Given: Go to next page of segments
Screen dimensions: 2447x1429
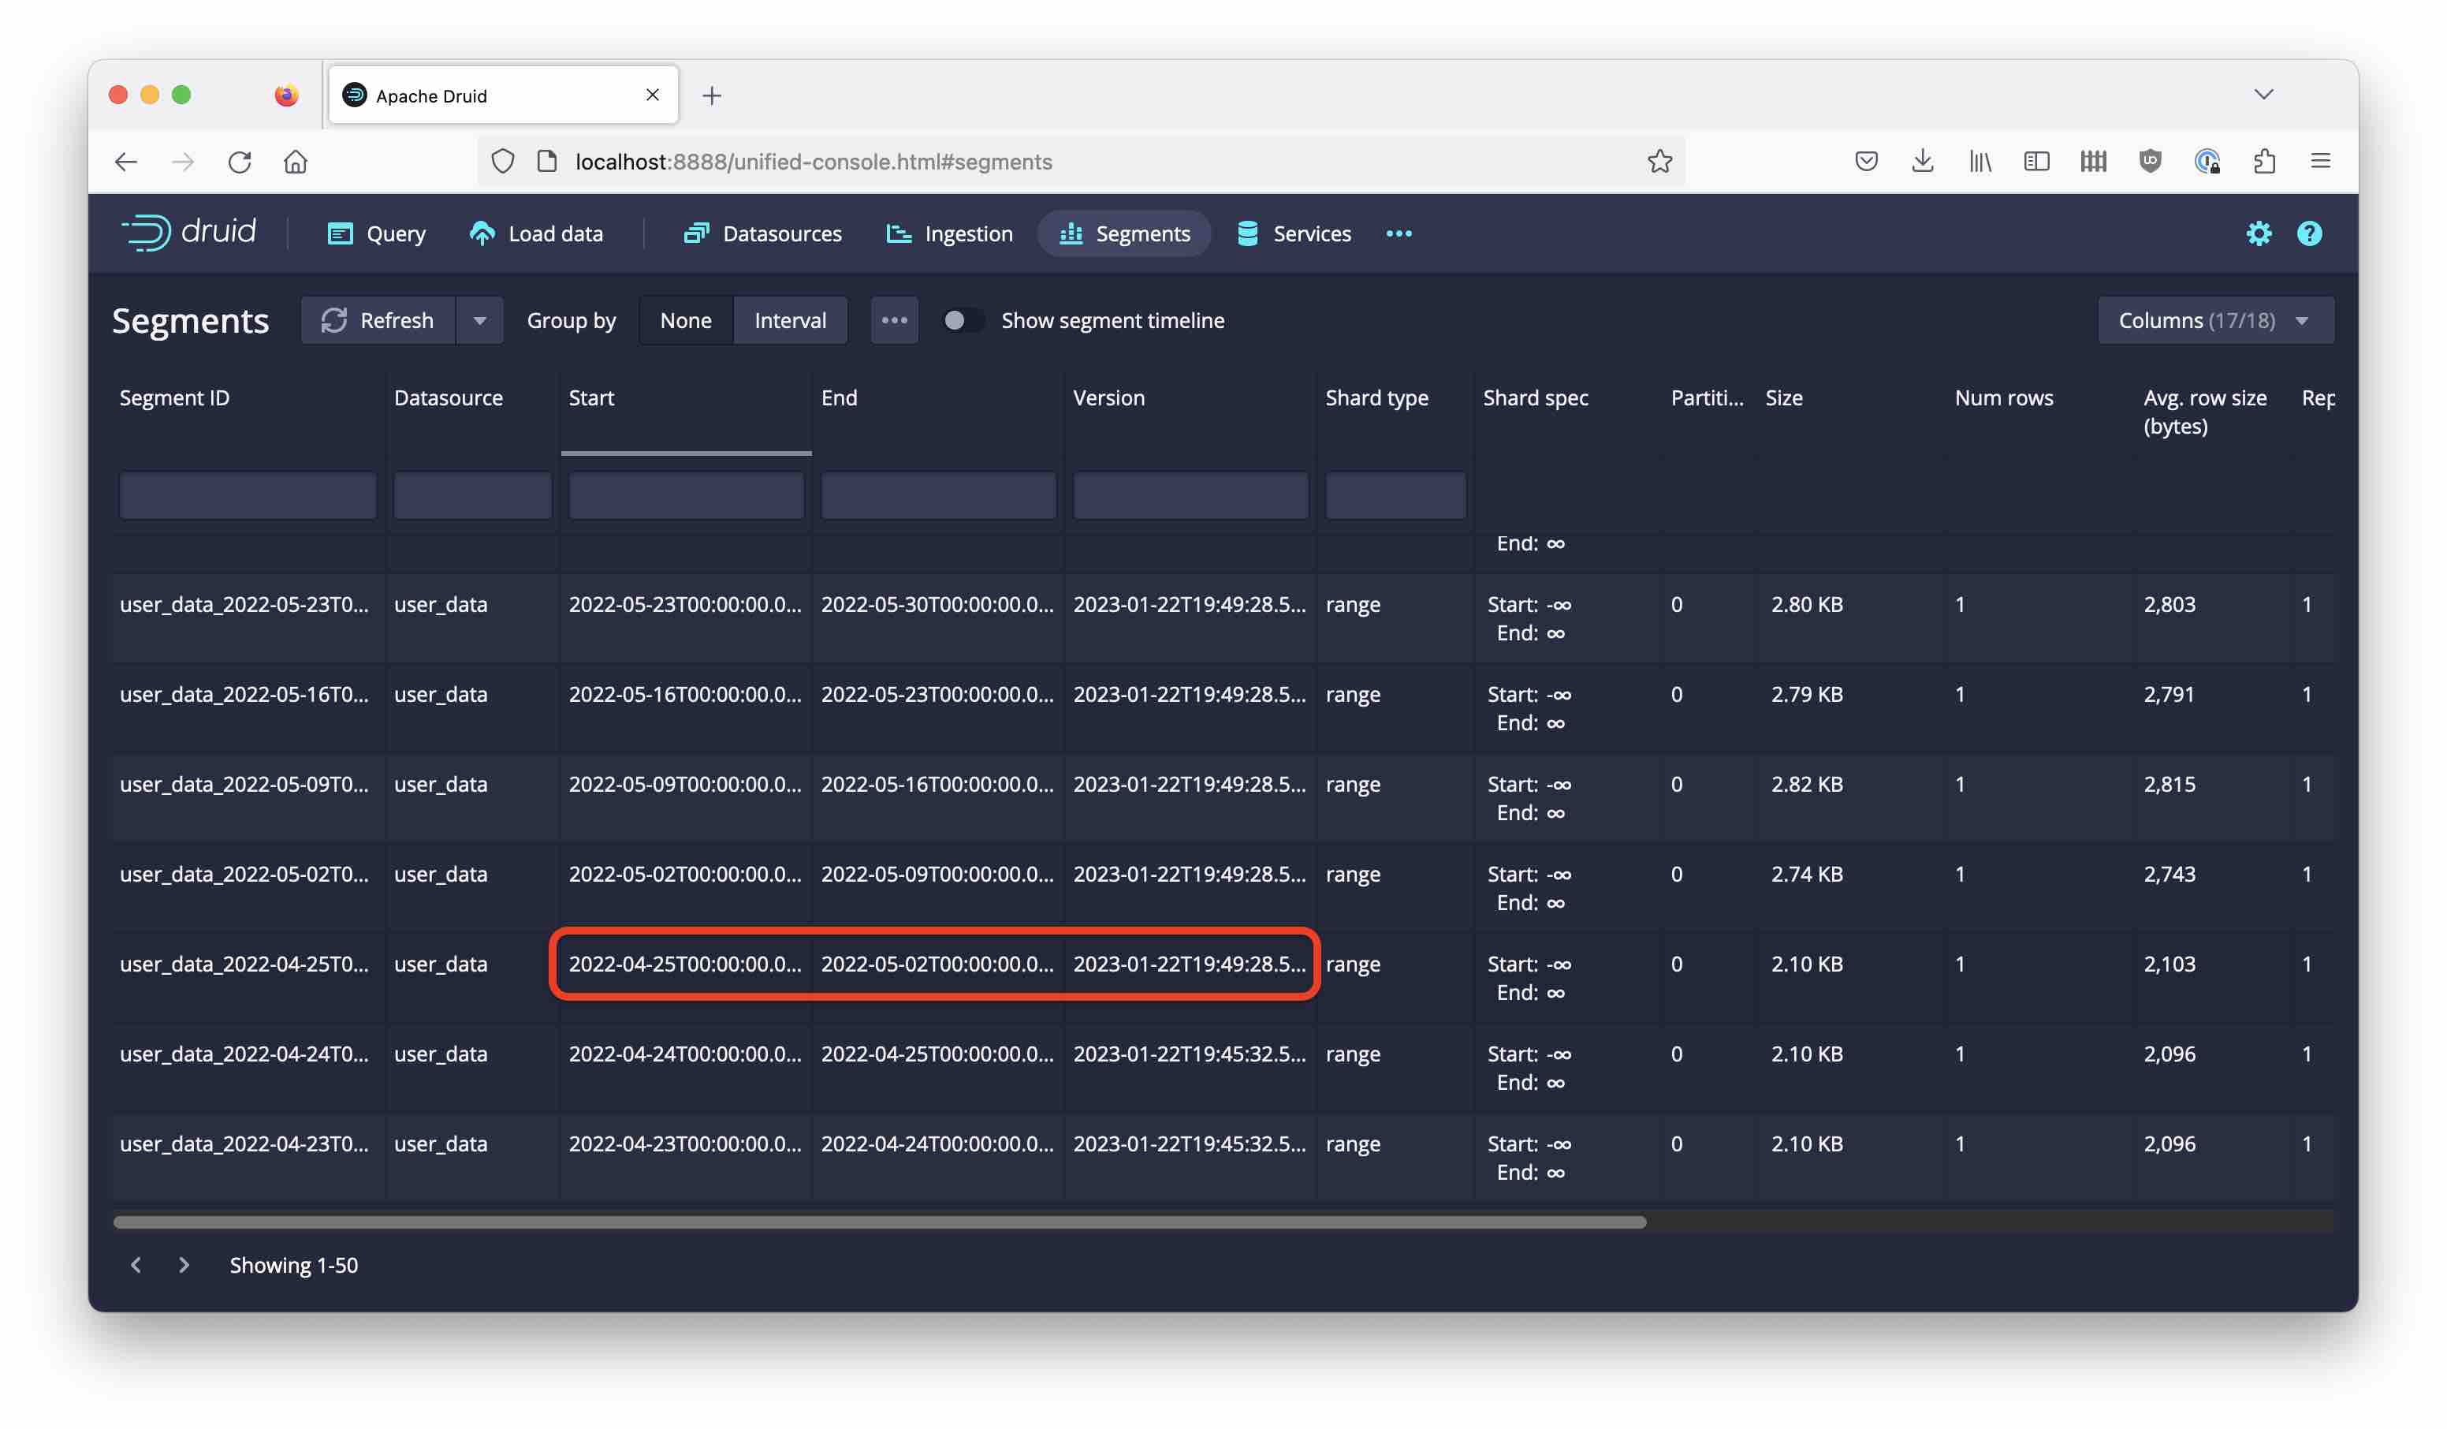Looking at the screenshot, I should point(184,1264).
